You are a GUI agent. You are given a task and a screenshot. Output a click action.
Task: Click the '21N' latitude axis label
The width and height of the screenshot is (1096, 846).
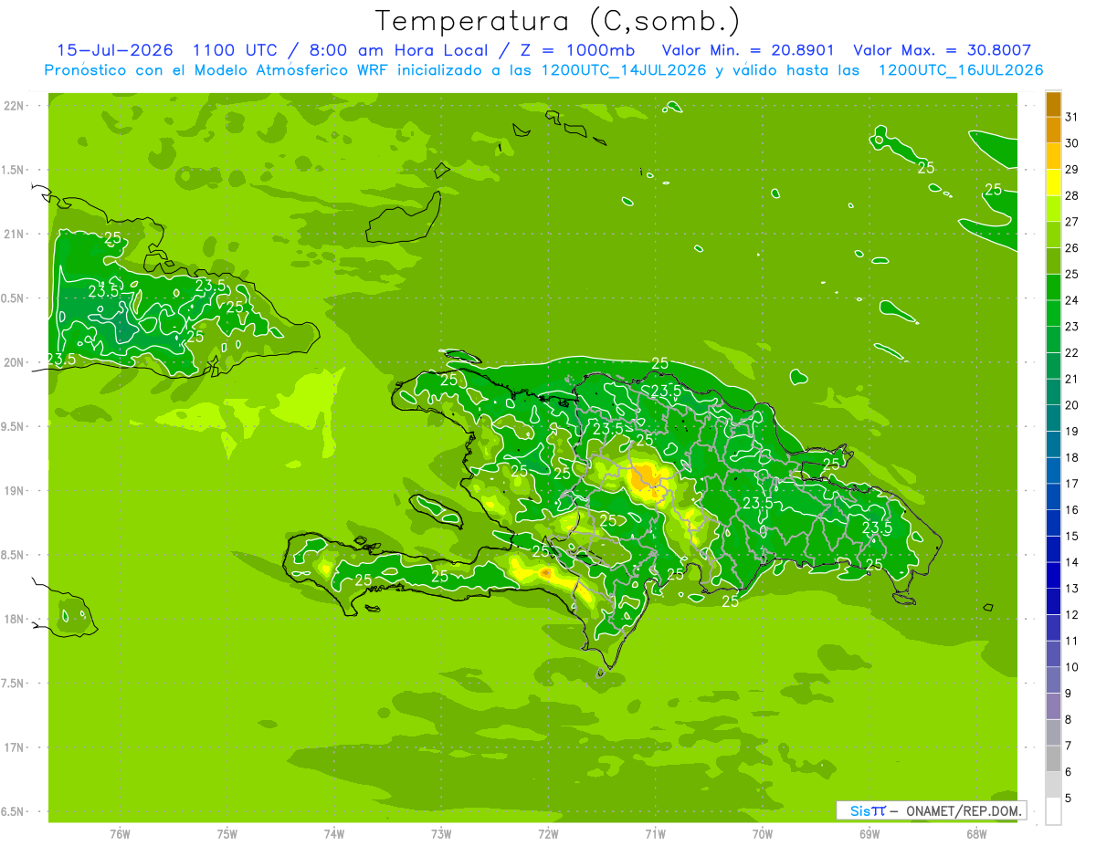click(x=15, y=234)
